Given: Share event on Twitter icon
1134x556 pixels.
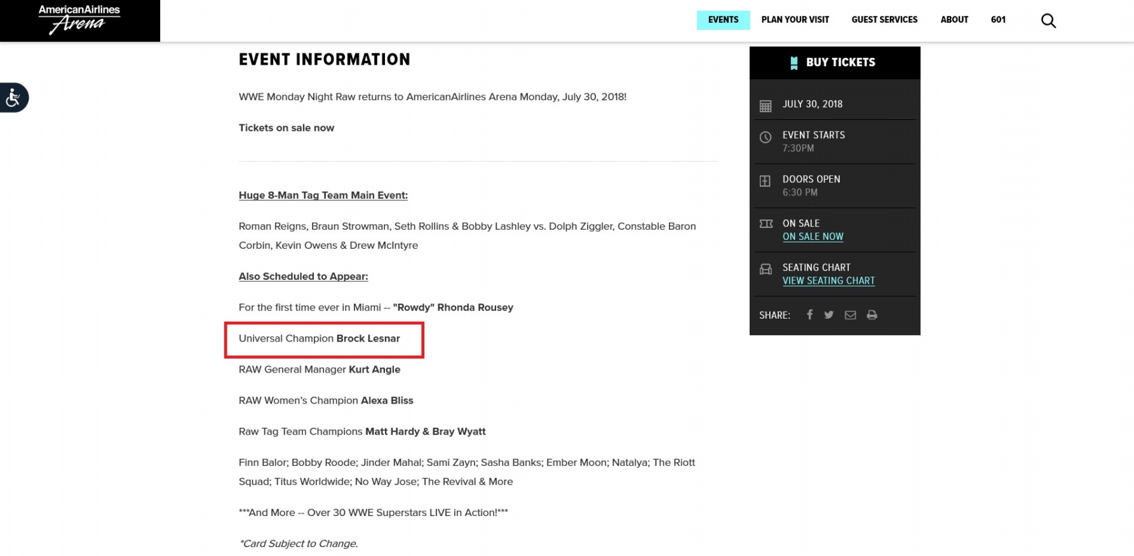Looking at the screenshot, I should pos(829,315).
